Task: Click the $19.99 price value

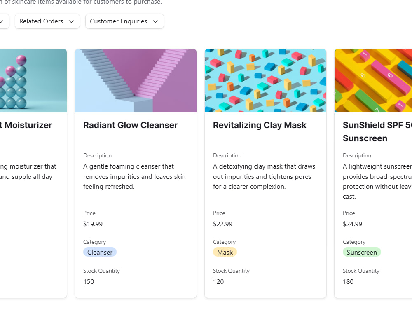Action: [93, 224]
